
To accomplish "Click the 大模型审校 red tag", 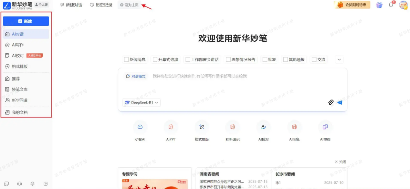I will (x=34, y=55).
